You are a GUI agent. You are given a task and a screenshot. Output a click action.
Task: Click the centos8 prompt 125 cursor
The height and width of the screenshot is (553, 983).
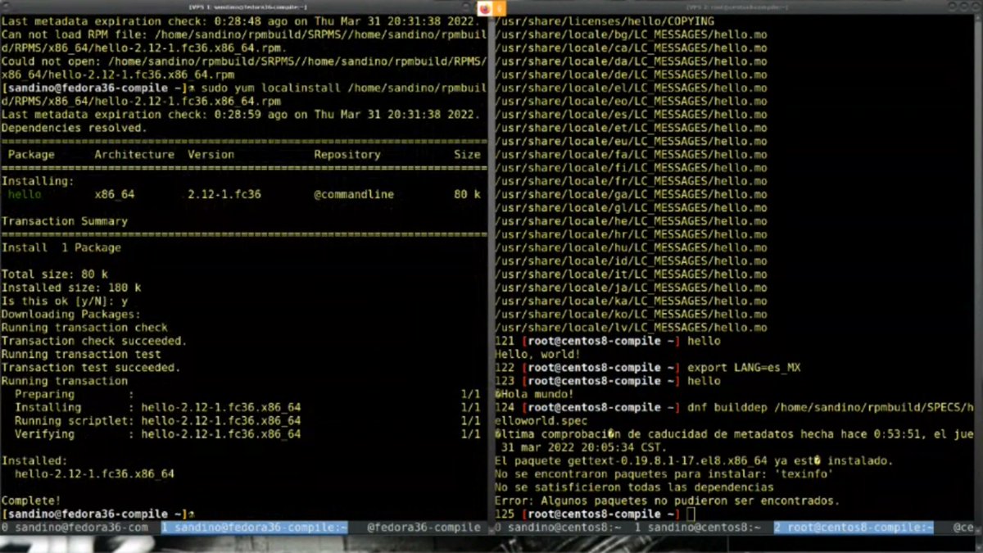(x=691, y=514)
